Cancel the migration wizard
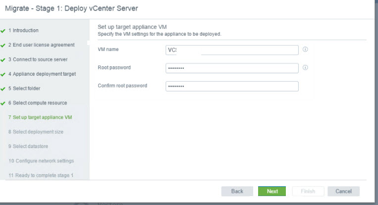This screenshot has height=205, width=378. 343,191
